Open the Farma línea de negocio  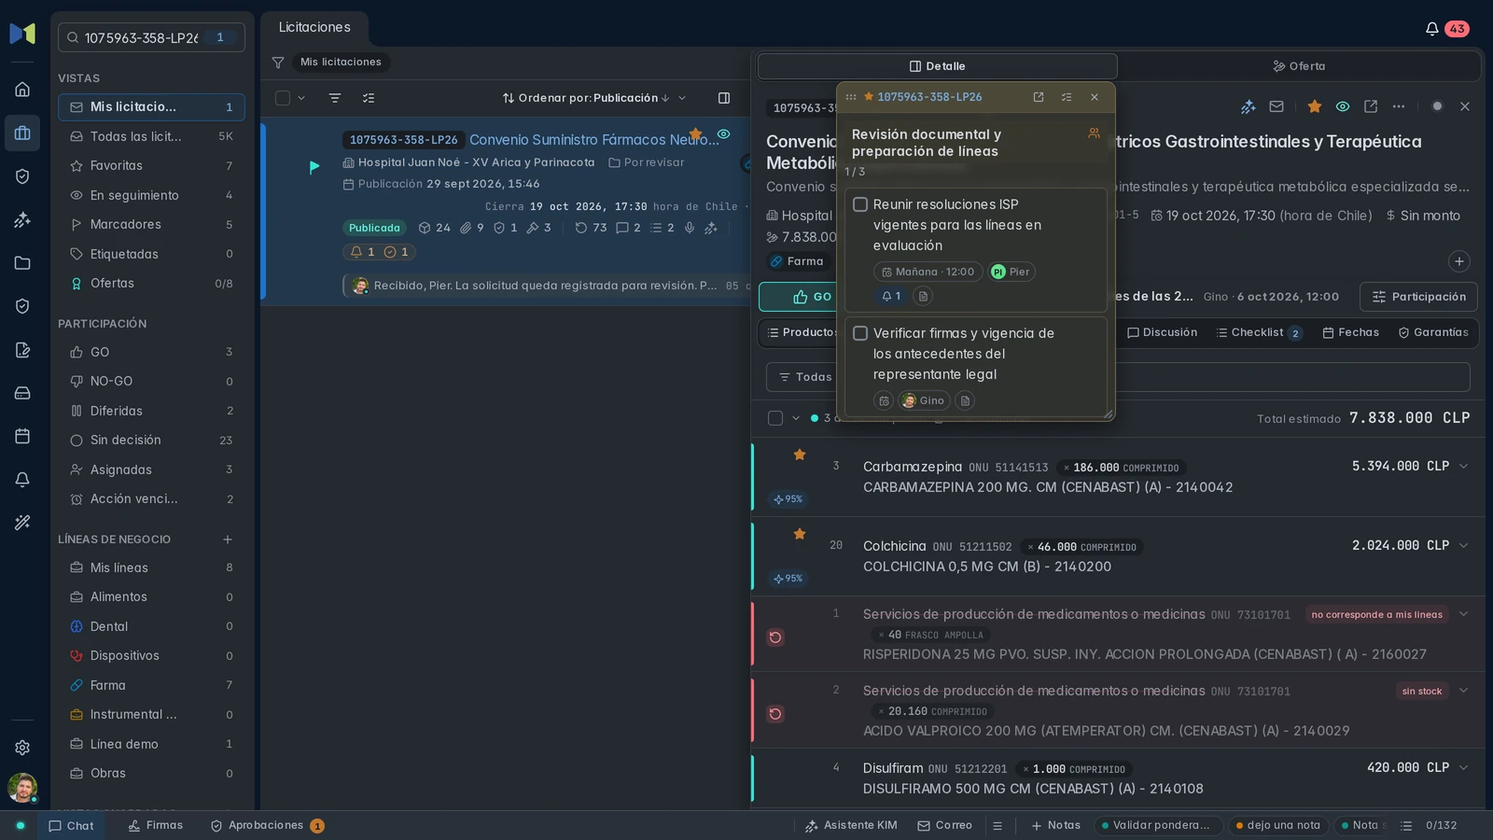[151, 685]
